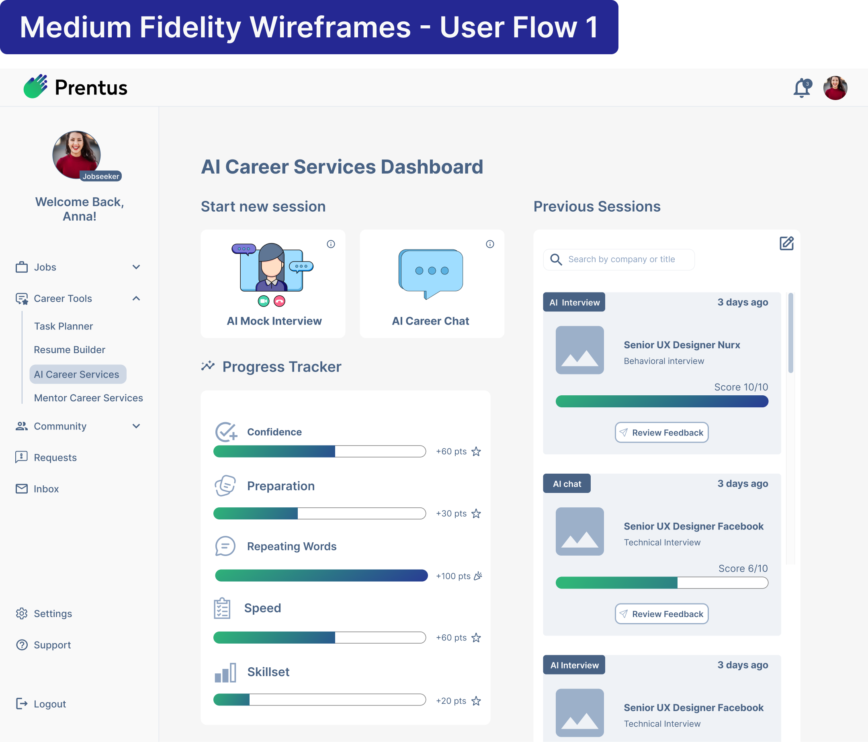Click the Repeating Words chat icon
Screen dimensions: 868x742
(x=225, y=546)
